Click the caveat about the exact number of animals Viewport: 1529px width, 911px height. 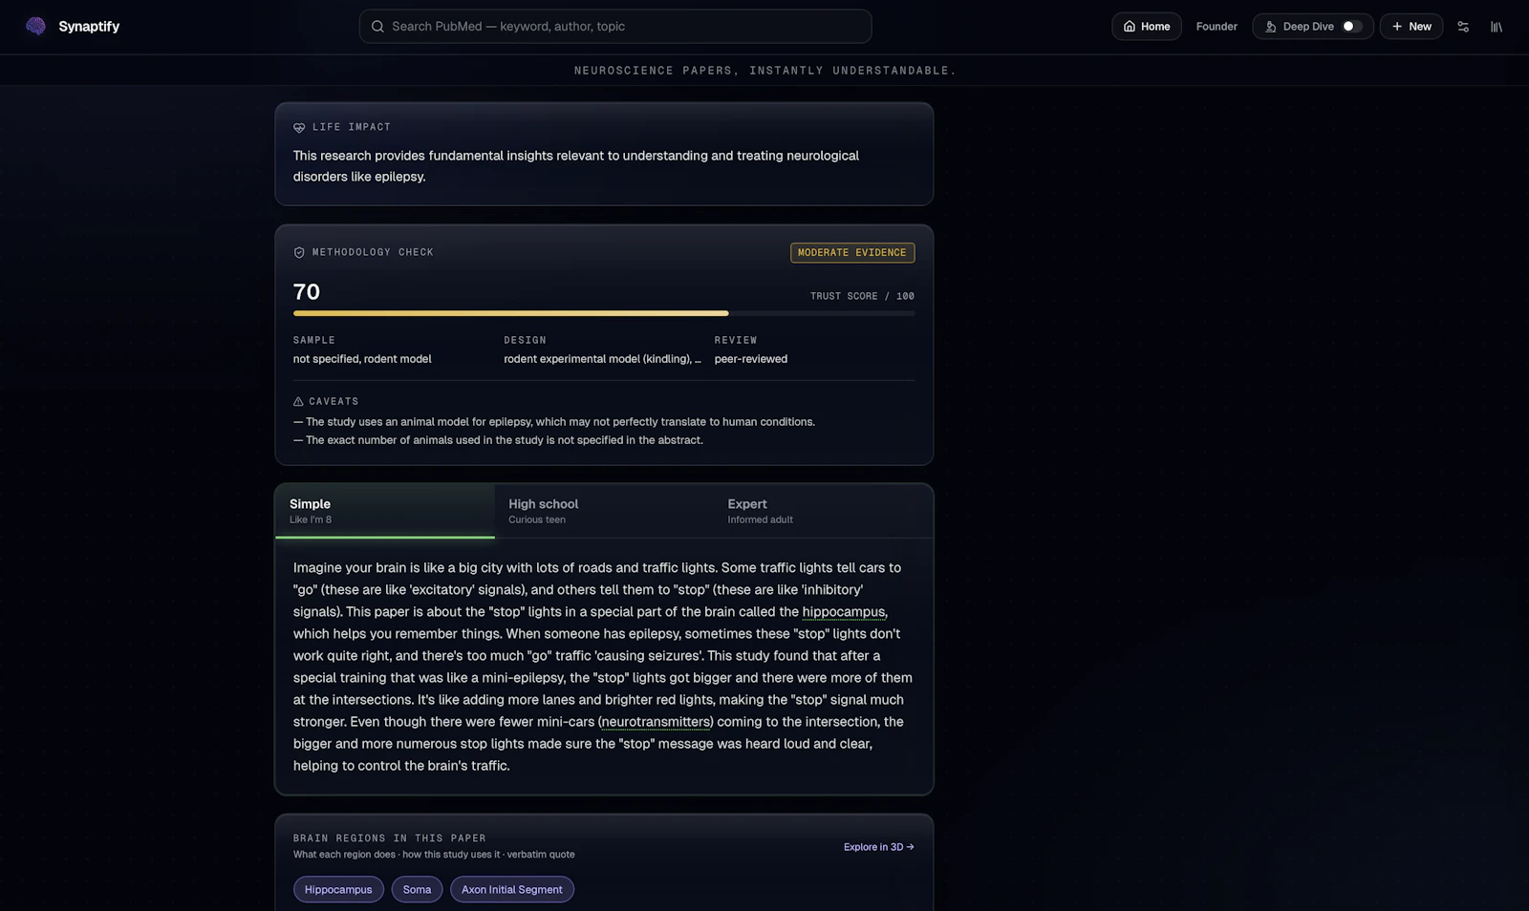pyautogui.click(x=498, y=440)
